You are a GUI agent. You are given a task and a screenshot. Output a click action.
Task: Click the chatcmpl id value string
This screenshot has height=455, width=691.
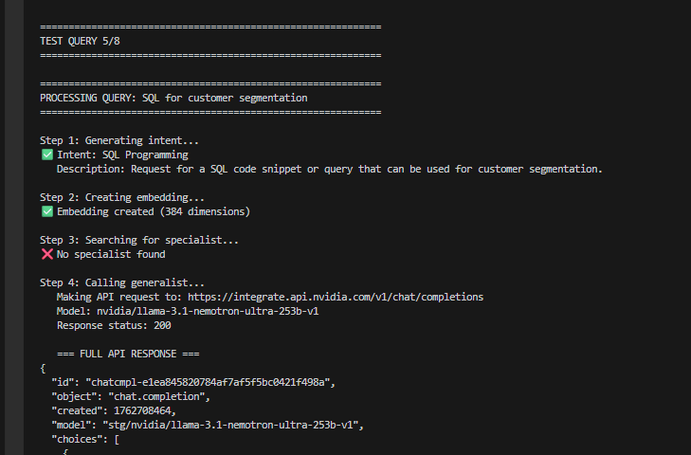pos(208,382)
